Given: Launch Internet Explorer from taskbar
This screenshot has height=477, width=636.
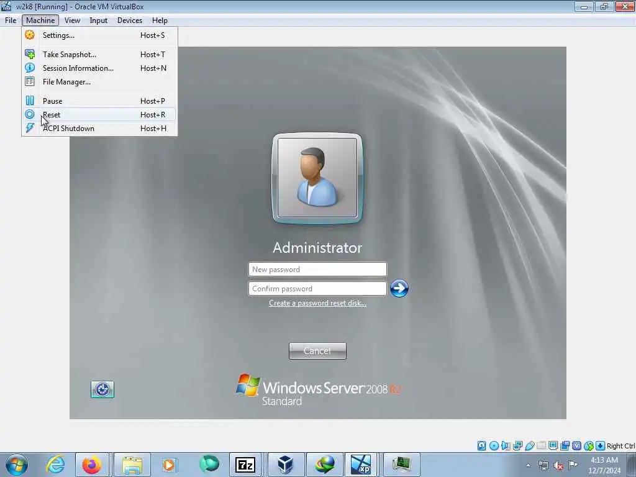Looking at the screenshot, I should pyautogui.click(x=55, y=465).
